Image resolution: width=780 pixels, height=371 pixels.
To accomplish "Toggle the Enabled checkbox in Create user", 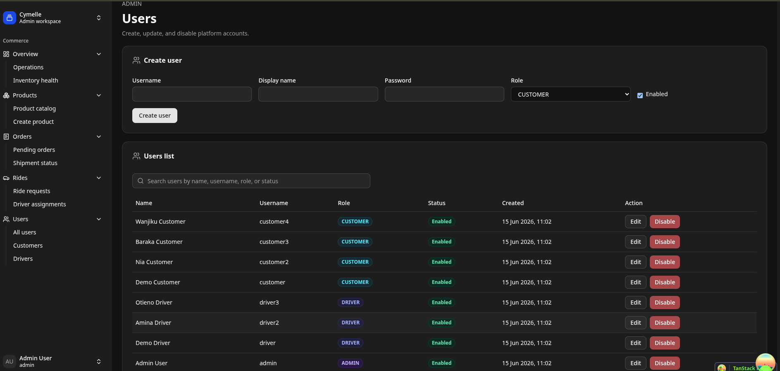I will point(640,95).
